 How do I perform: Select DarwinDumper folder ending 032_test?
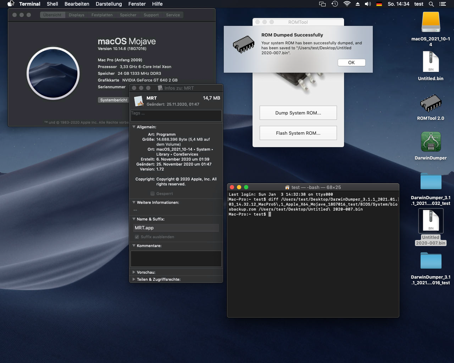[431, 181]
